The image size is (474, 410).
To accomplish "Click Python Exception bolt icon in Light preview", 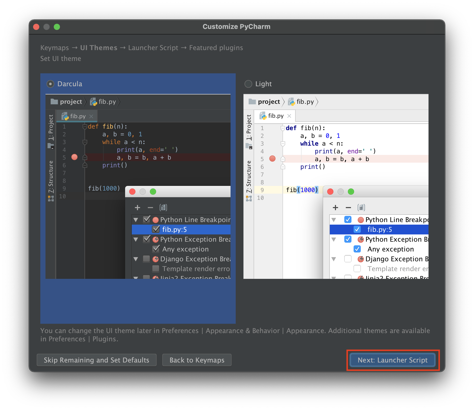I will click(361, 239).
